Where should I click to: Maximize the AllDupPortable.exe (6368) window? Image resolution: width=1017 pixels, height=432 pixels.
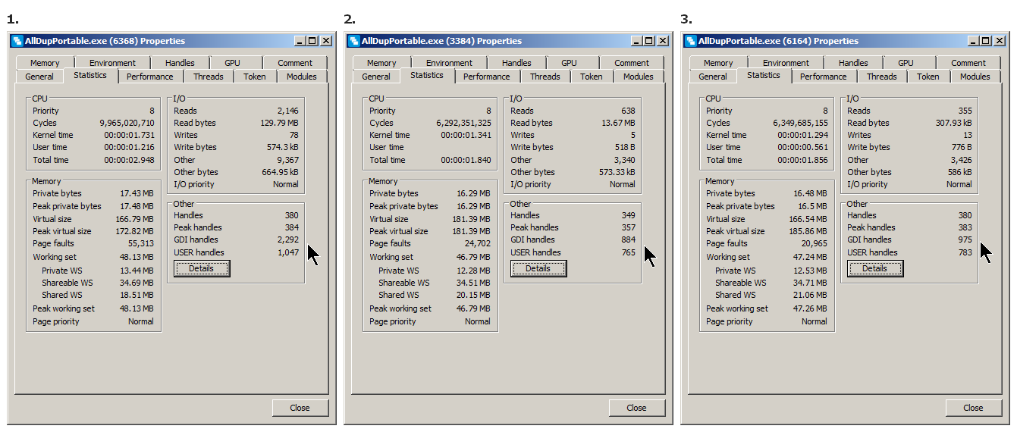(312, 41)
